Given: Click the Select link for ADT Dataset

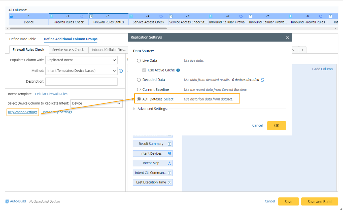Looking at the screenshot, I should (x=168, y=99).
